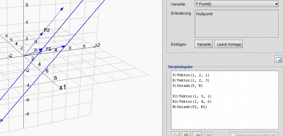Click the x2 axis label in the plot
This screenshot has height=136, width=284.
coord(97,45)
